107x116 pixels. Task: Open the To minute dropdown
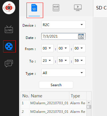coord(63,60)
